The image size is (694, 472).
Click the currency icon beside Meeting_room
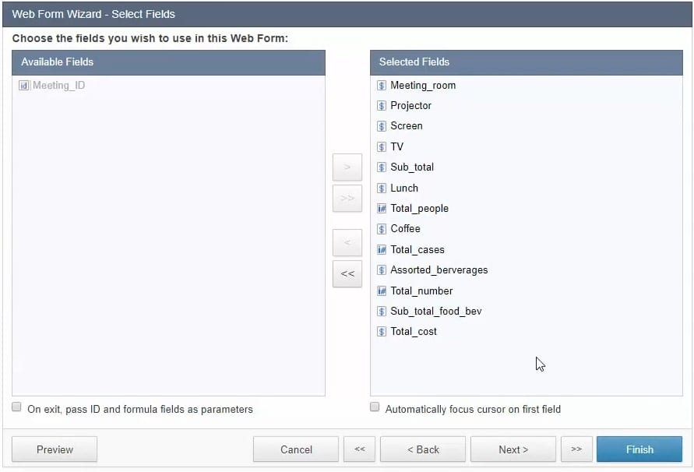(x=382, y=86)
